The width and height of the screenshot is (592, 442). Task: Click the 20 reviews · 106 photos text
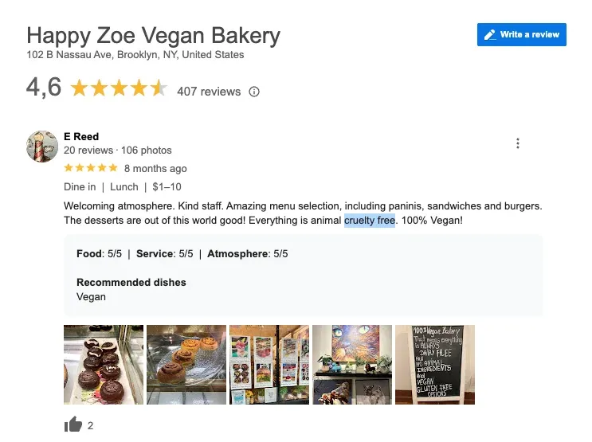point(117,151)
